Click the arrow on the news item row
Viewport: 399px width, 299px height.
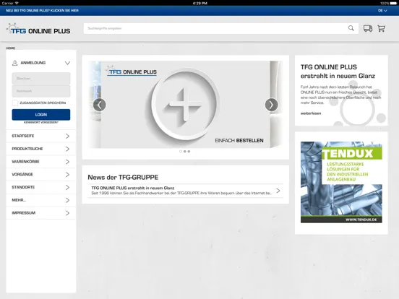pyautogui.click(x=278, y=191)
